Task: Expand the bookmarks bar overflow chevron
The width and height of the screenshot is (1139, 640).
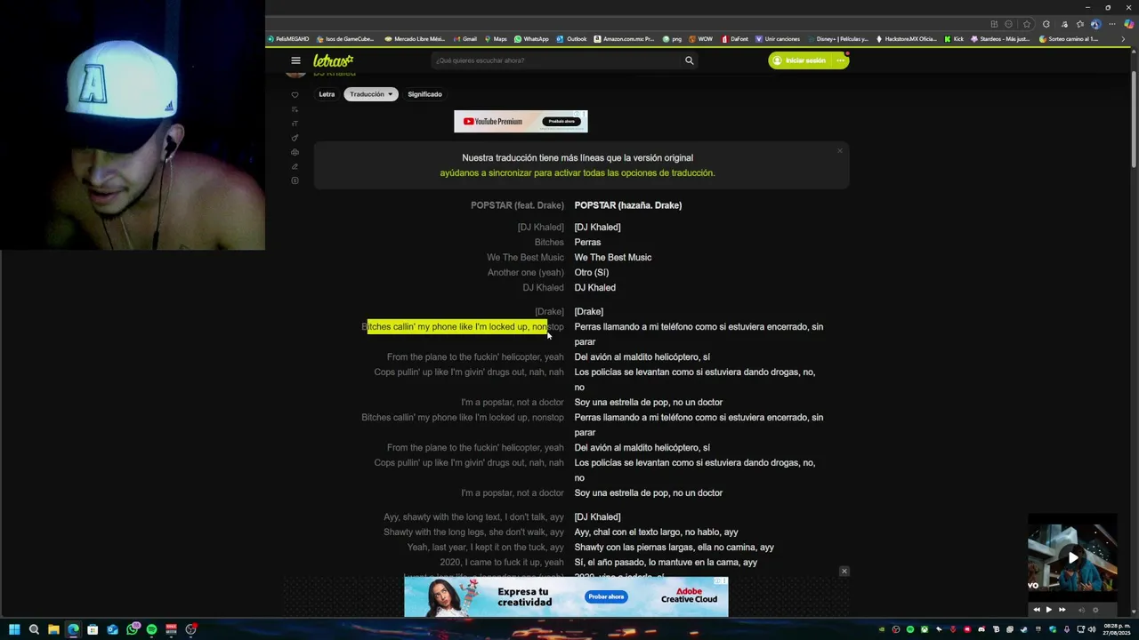Action: tap(1123, 39)
